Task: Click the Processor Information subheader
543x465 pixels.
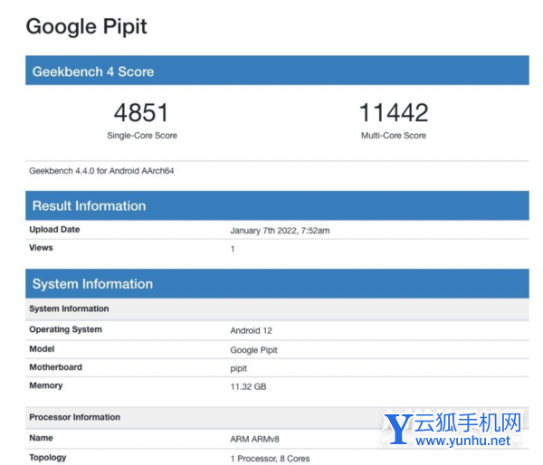Action: 75,417
